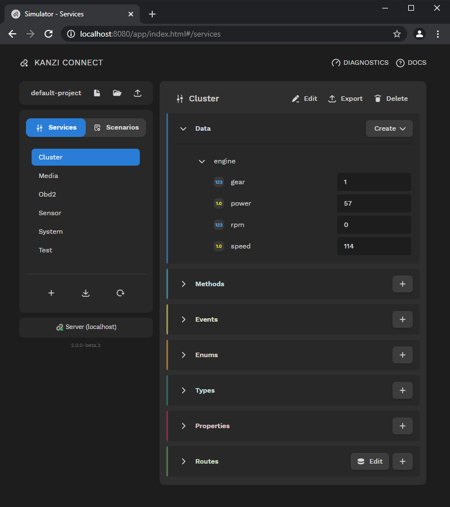Open the Docs help page
The height and width of the screenshot is (507, 450).
[411, 63]
